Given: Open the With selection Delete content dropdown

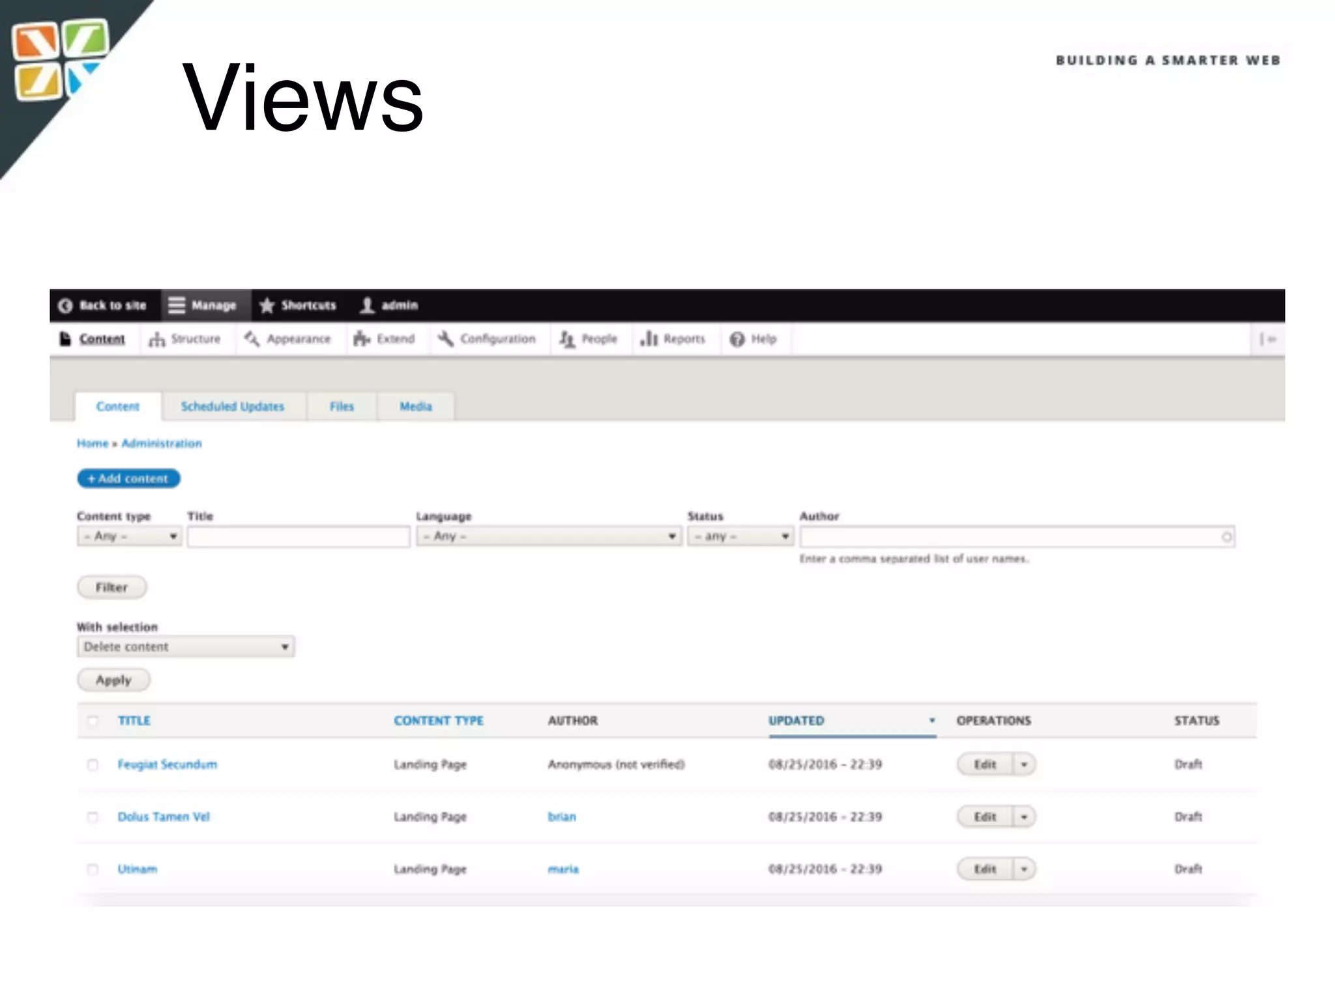Looking at the screenshot, I should pos(186,647).
